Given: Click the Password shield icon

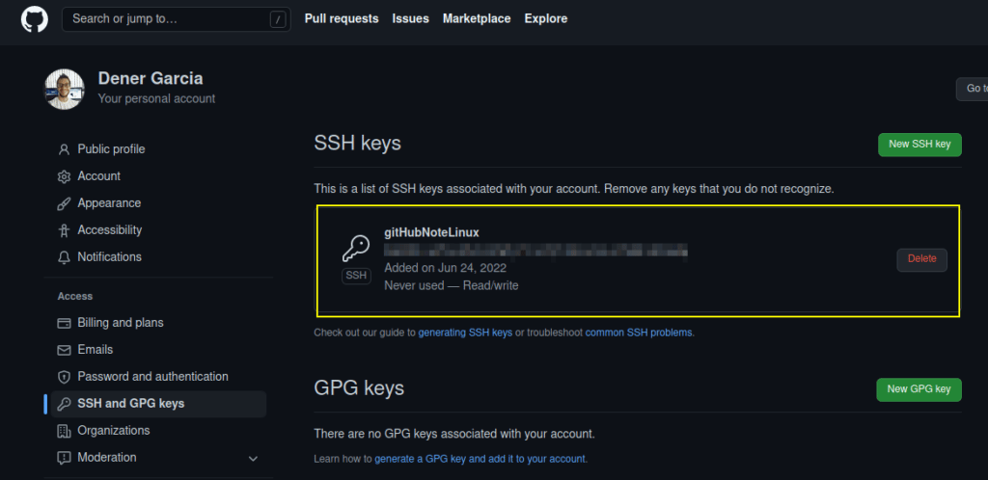Looking at the screenshot, I should (x=64, y=377).
